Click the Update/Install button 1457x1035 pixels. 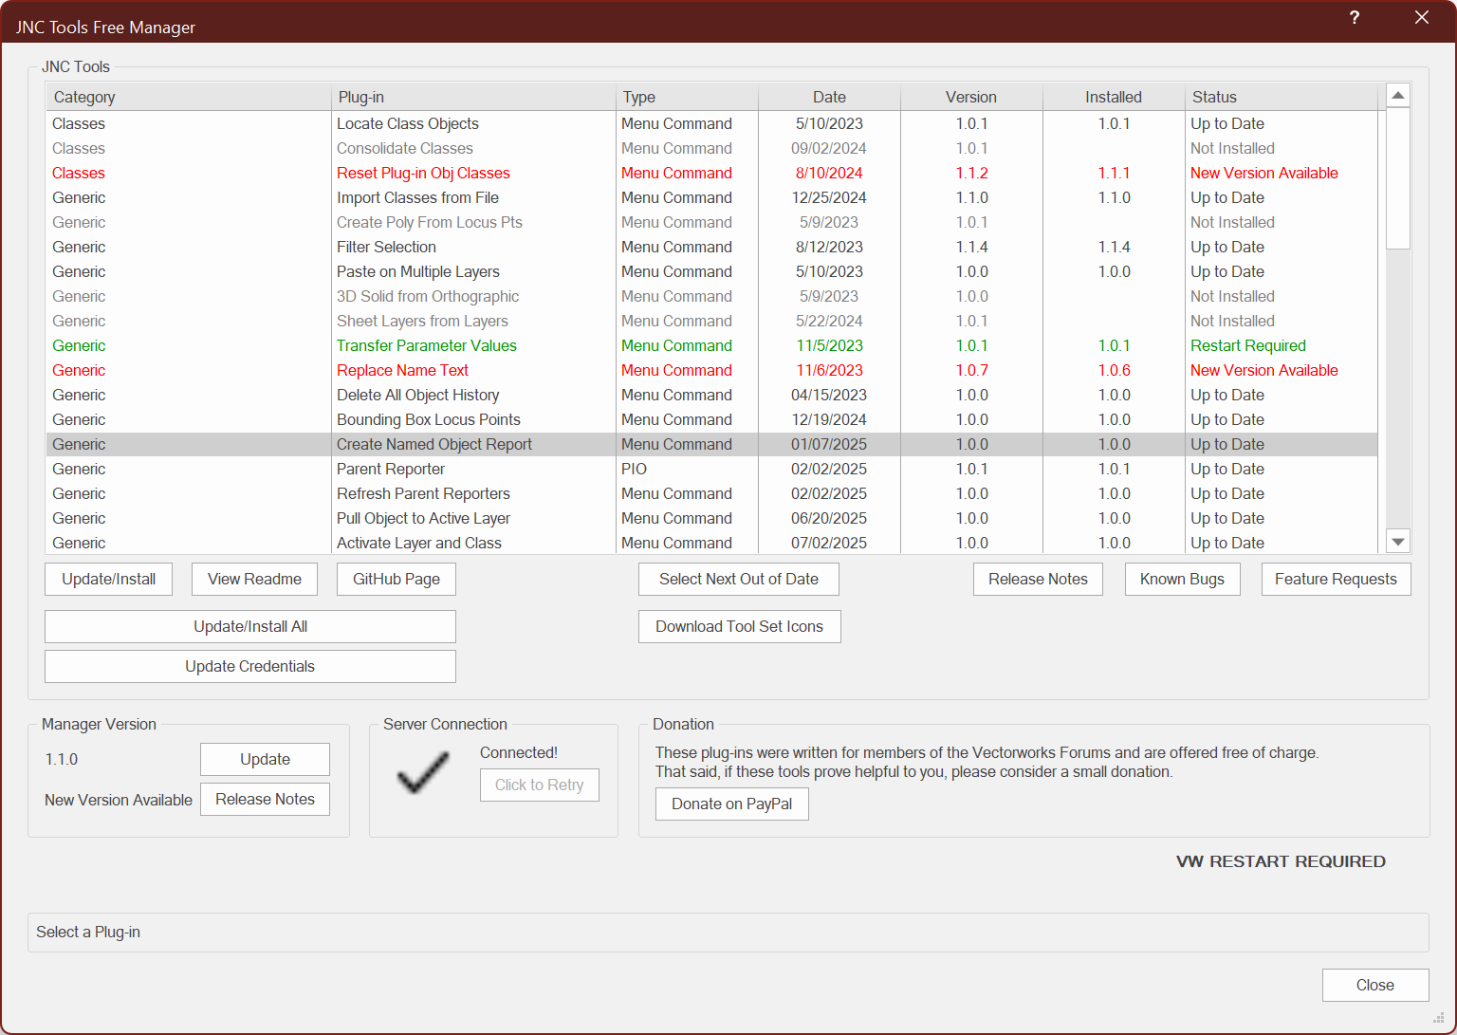109,579
